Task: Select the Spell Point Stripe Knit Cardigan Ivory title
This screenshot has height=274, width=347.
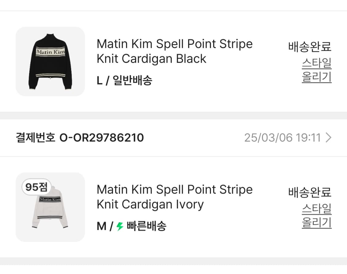Action: (x=175, y=197)
